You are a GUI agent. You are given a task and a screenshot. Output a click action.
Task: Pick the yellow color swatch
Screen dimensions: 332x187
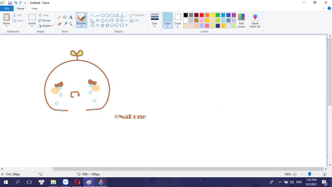click(212, 15)
